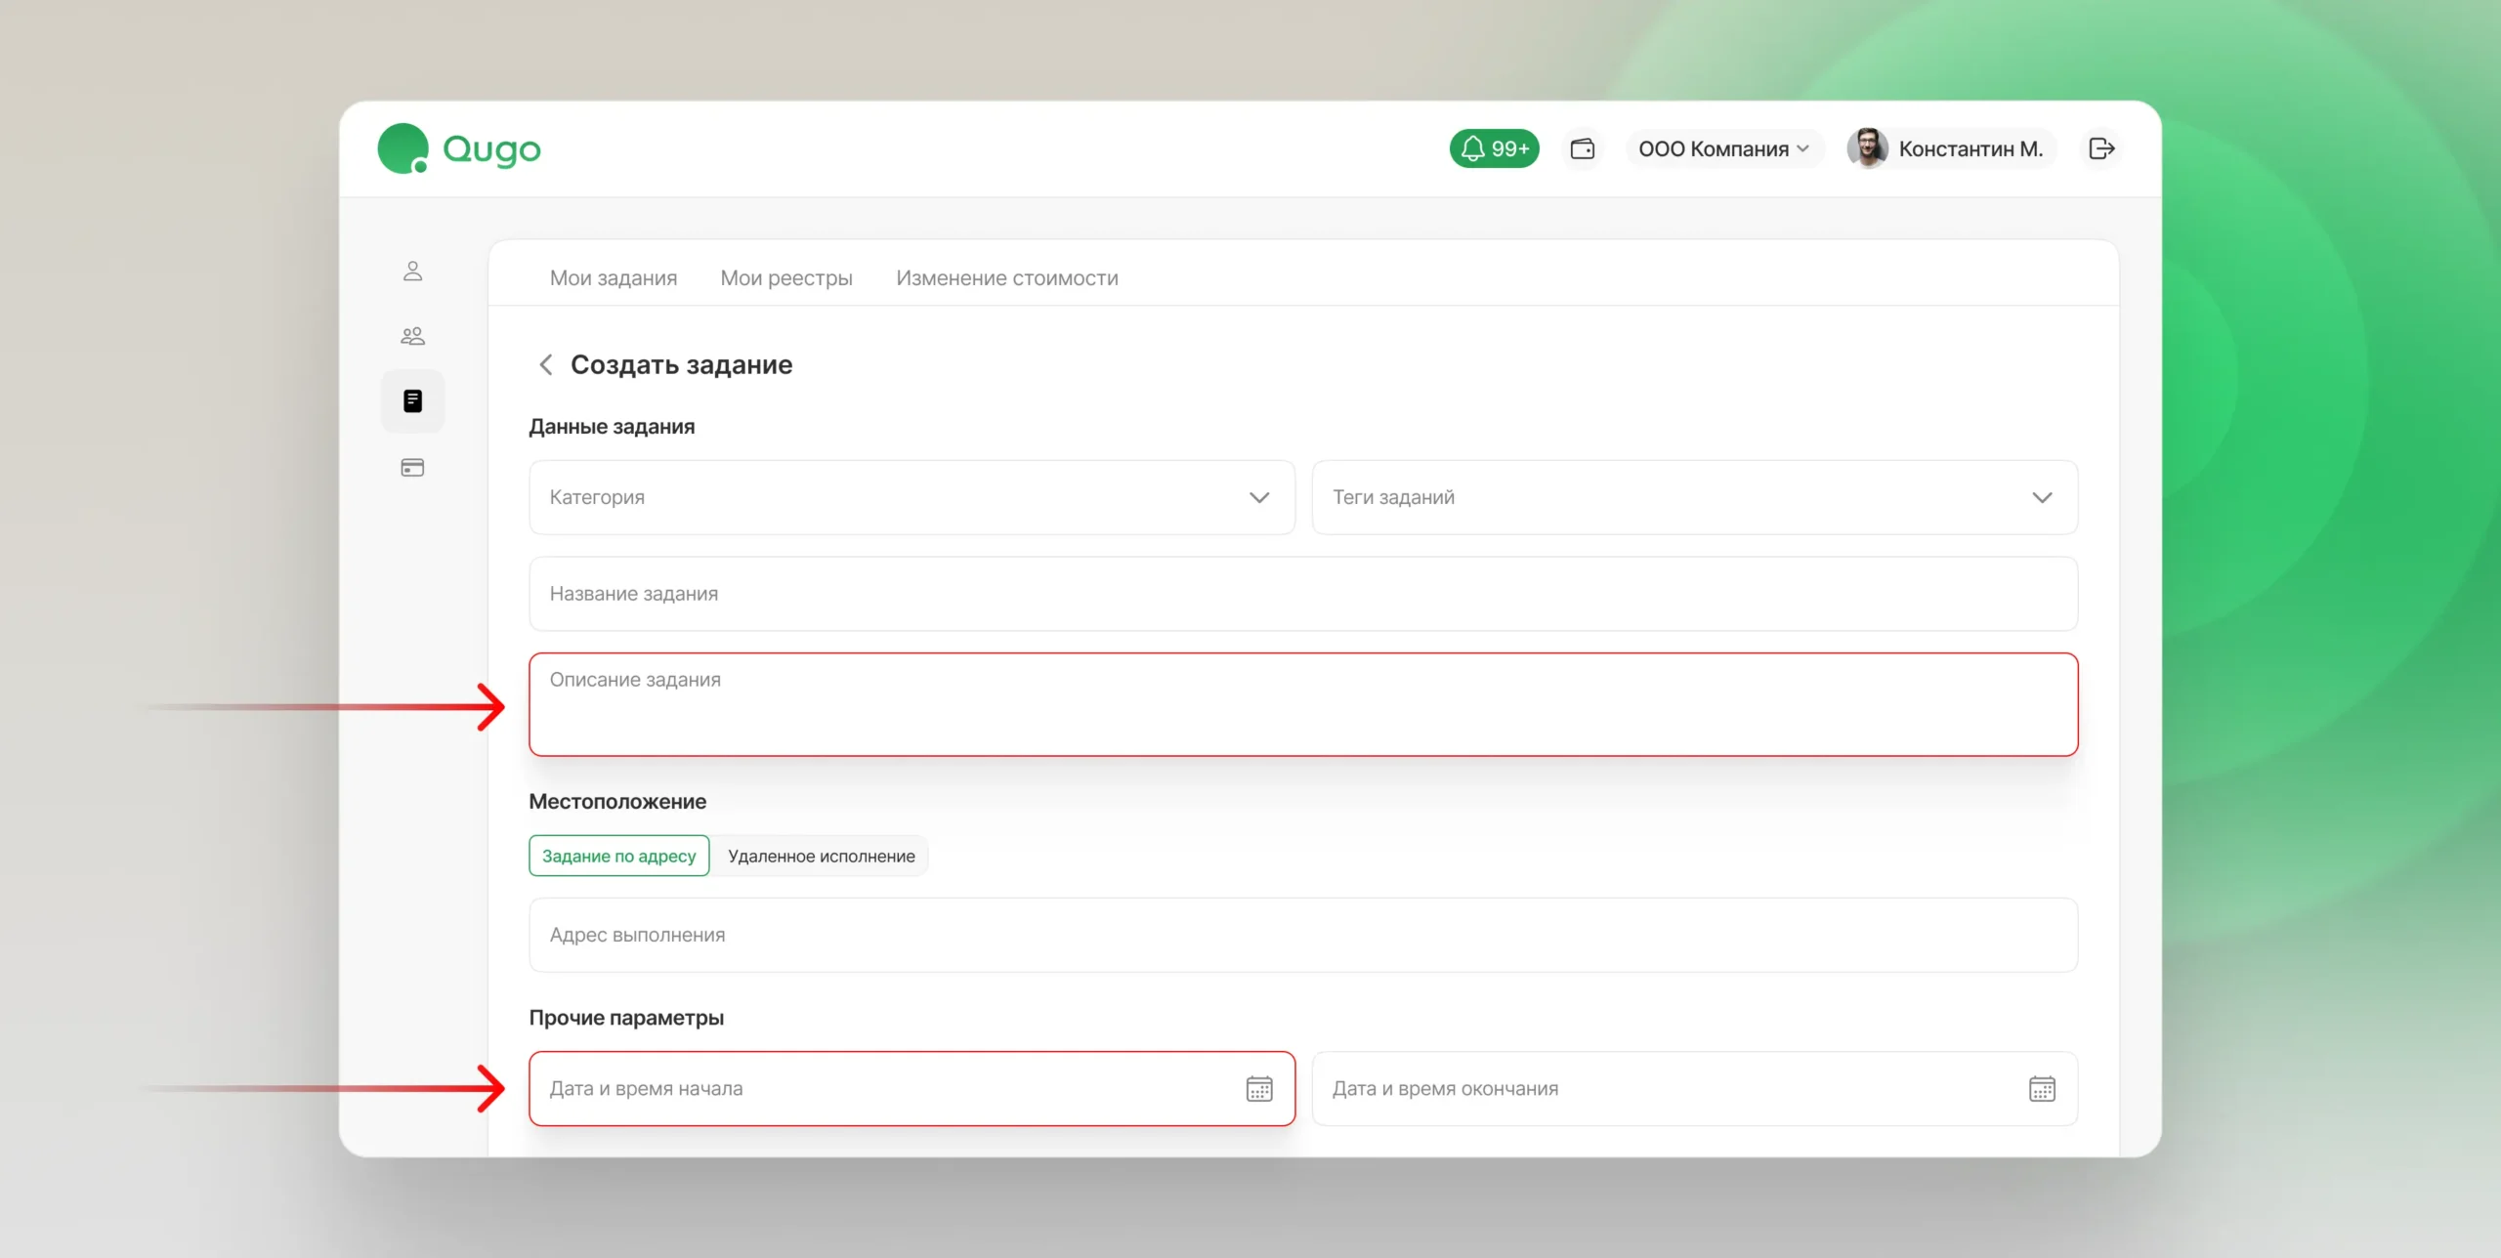Switch to Удаленное исполнение option
2501x1258 pixels.
(x=821, y=856)
